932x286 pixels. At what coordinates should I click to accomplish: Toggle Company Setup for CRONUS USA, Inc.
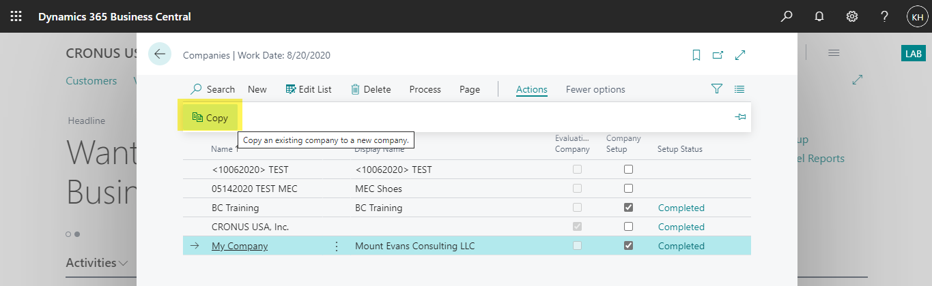click(x=628, y=227)
